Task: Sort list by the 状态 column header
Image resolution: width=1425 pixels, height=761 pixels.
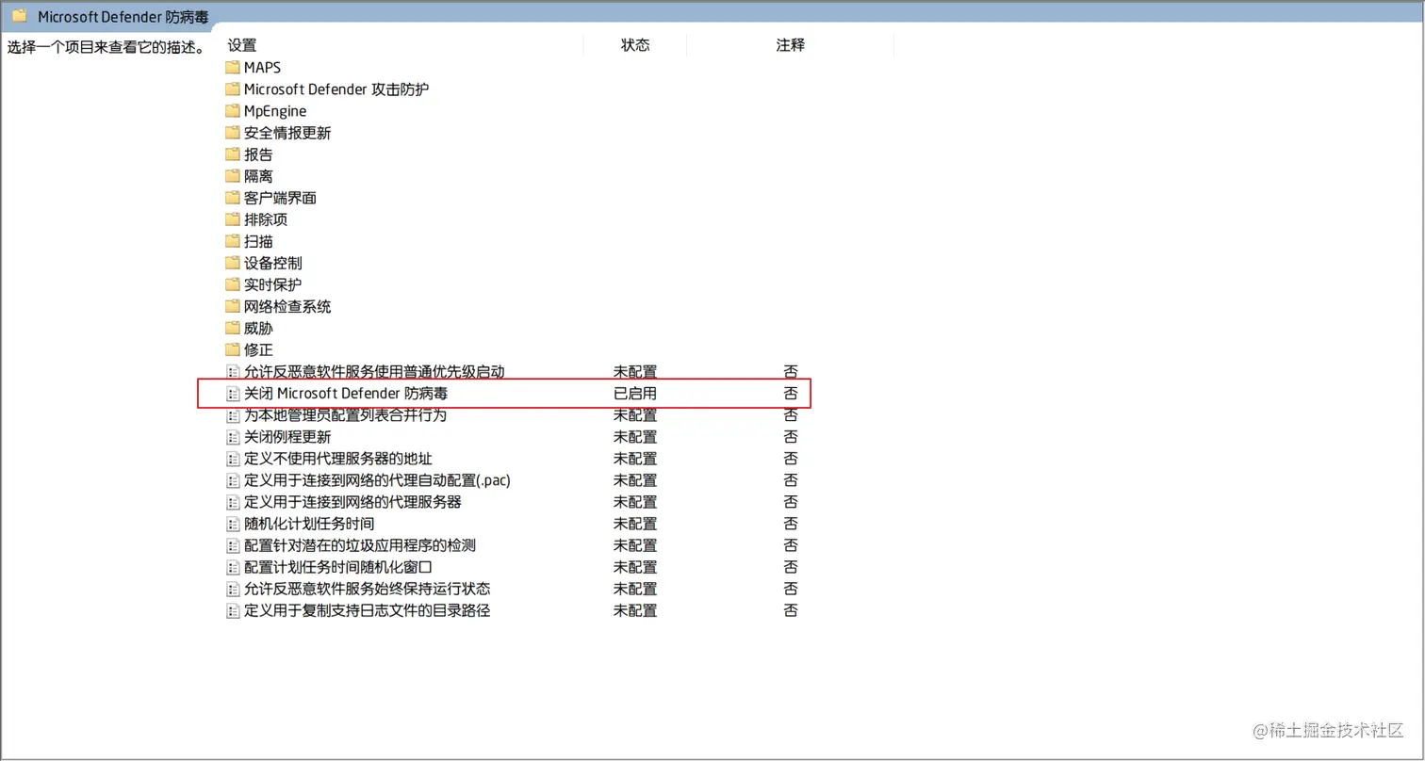Action: click(x=635, y=45)
